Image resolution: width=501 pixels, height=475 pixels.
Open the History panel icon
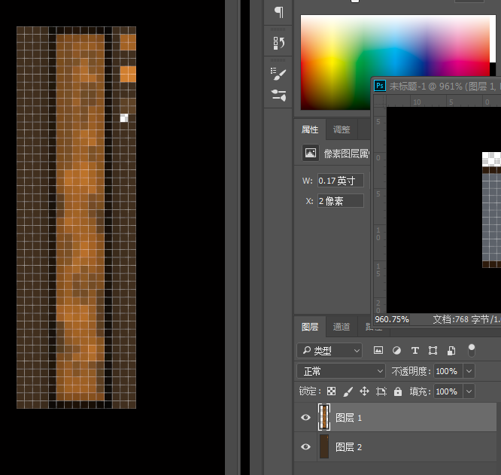278,43
